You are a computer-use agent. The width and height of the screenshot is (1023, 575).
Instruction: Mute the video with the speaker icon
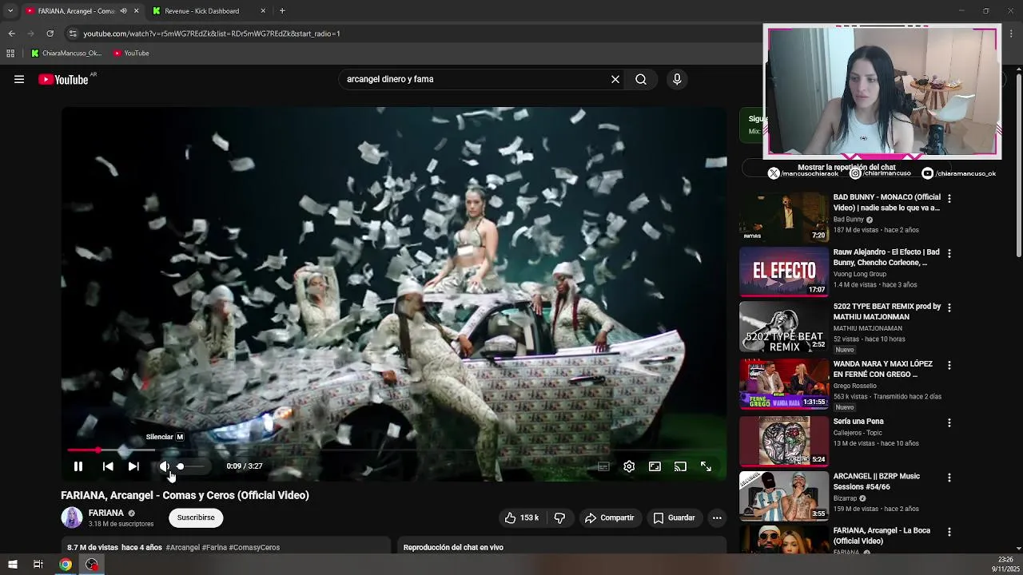164,466
